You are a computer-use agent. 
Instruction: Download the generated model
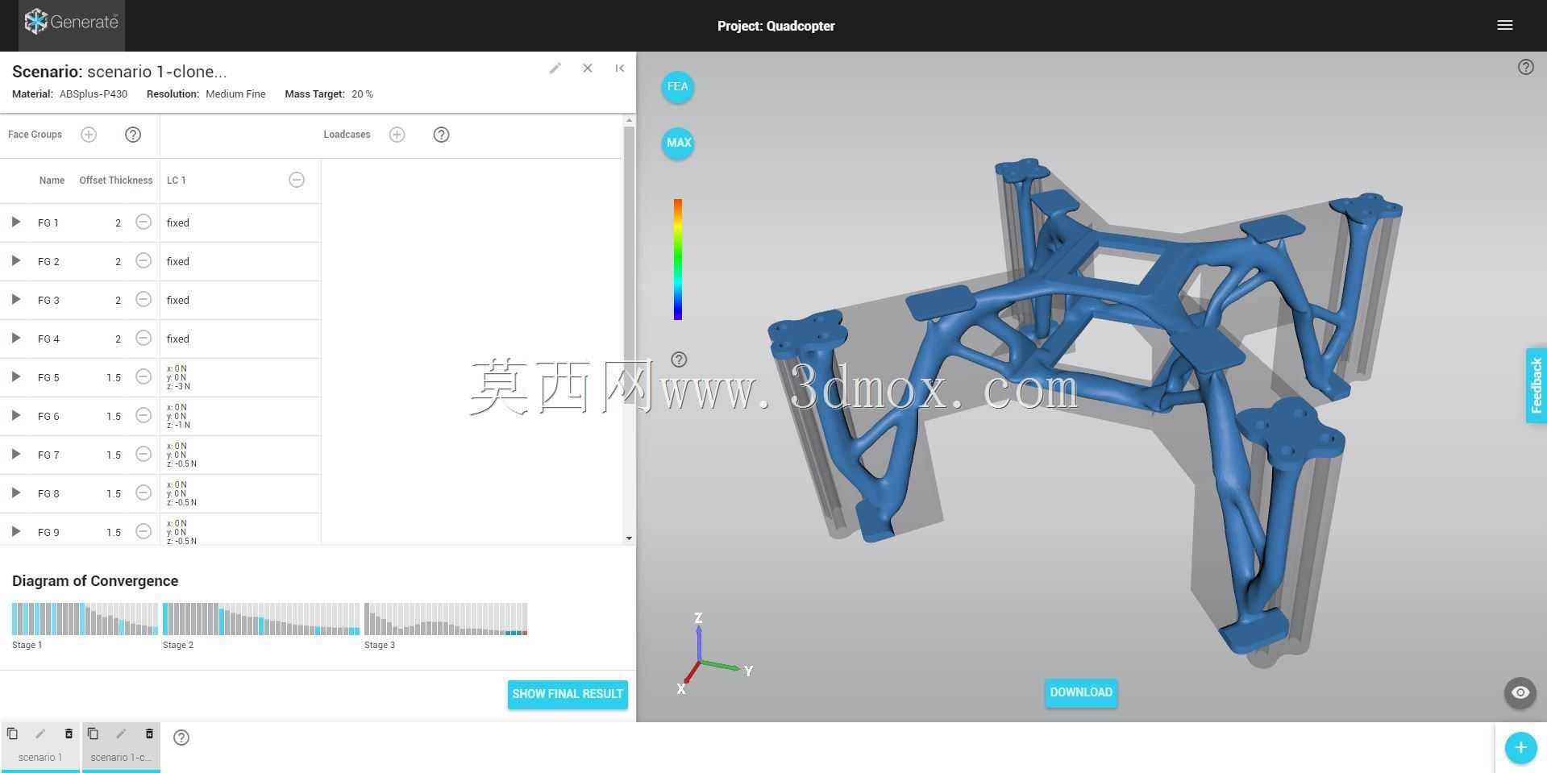(x=1081, y=692)
